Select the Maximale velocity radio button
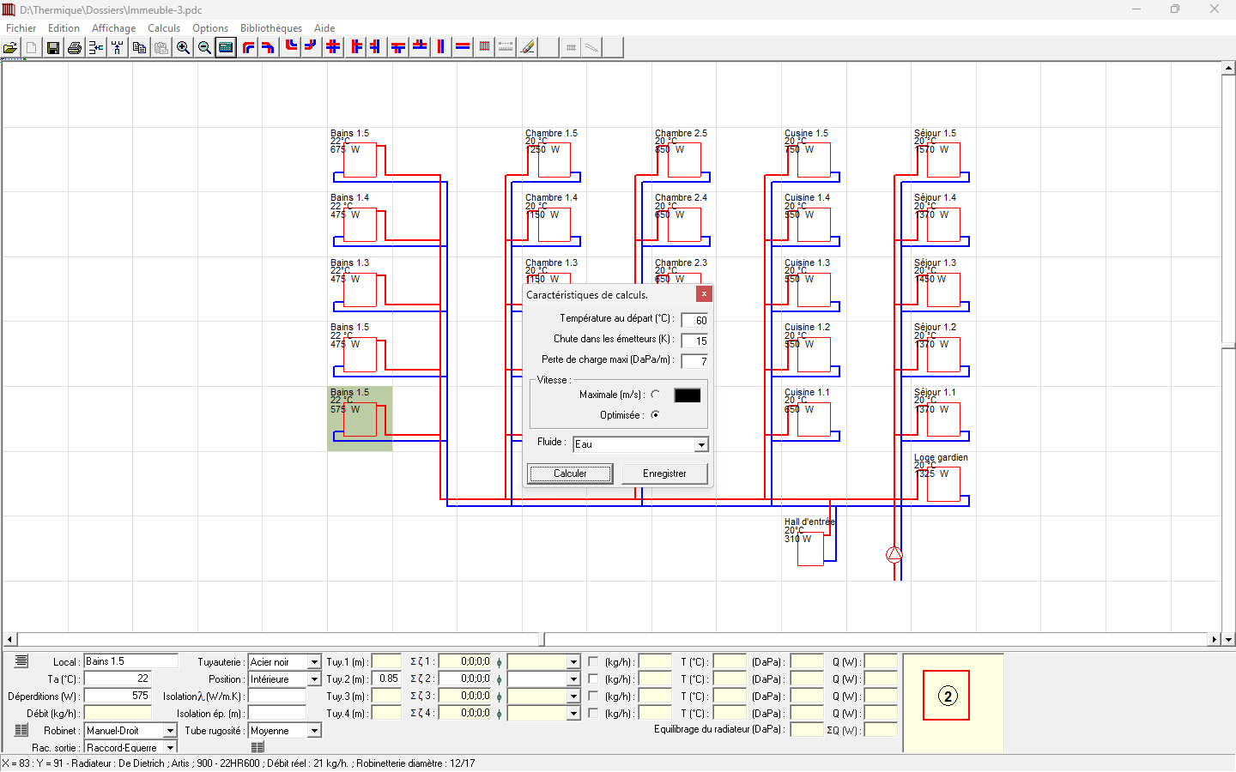 [x=655, y=395]
